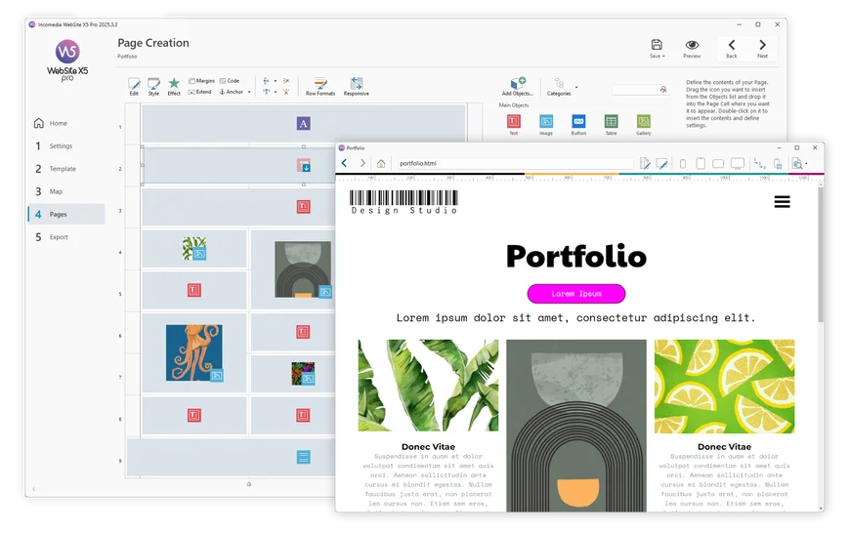Open the Row Formats tool

point(319,84)
